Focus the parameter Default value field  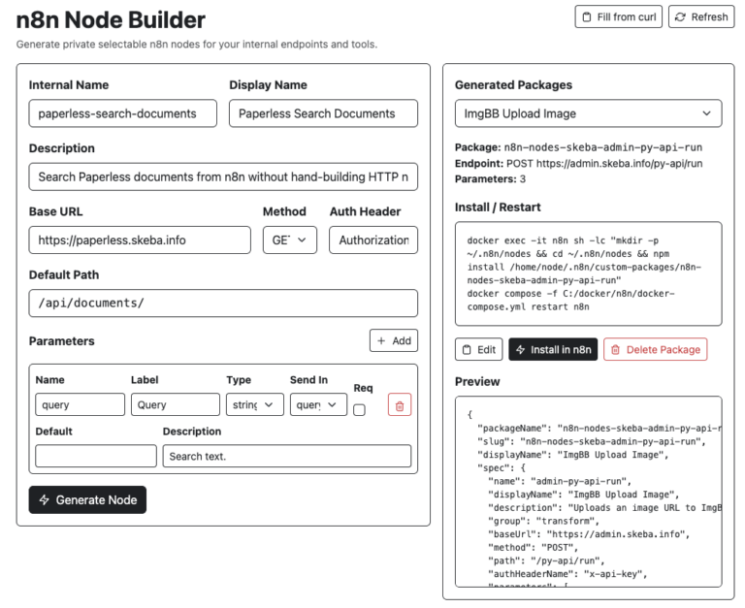coord(96,456)
